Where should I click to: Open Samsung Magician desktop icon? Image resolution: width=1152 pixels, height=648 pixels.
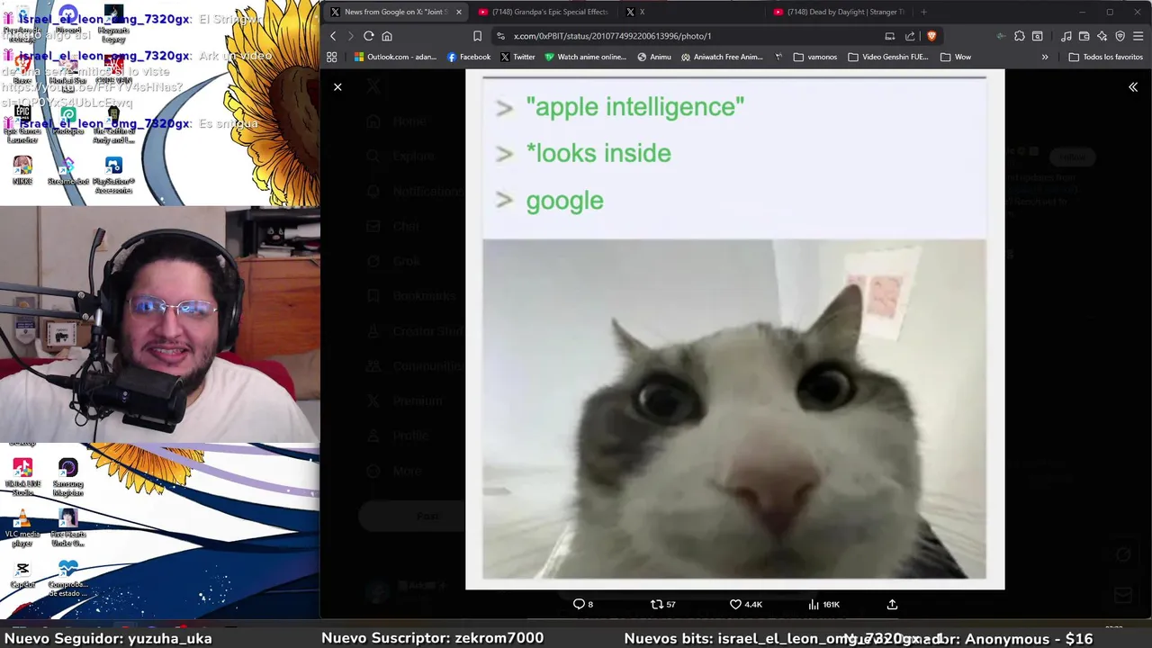coord(67,477)
